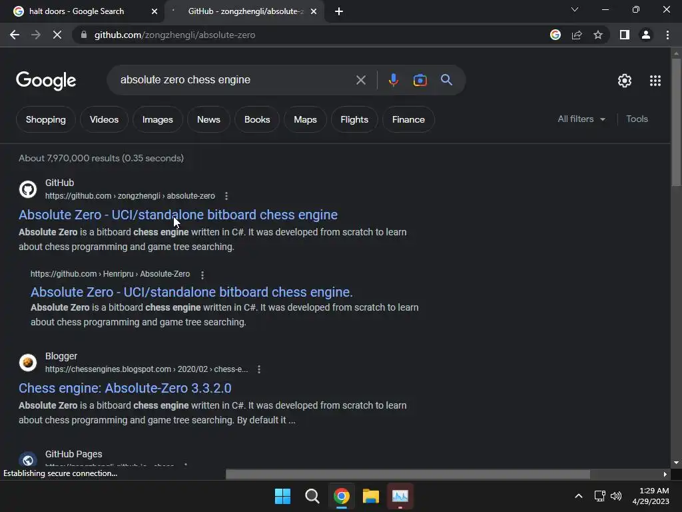Filter results by Flights

[354, 119]
